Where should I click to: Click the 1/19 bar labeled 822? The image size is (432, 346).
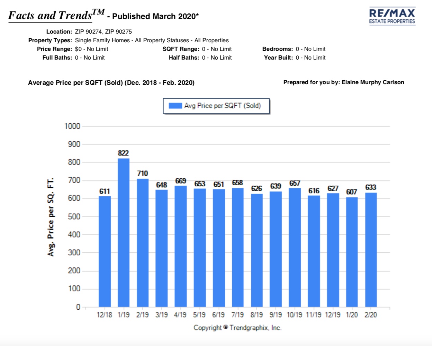click(x=124, y=233)
